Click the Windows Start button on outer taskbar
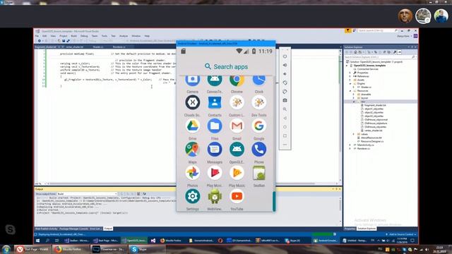 click(x=6, y=249)
